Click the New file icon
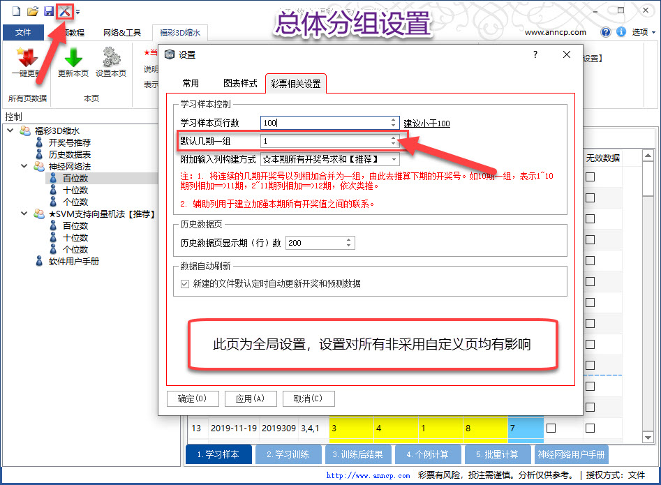 [16, 11]
